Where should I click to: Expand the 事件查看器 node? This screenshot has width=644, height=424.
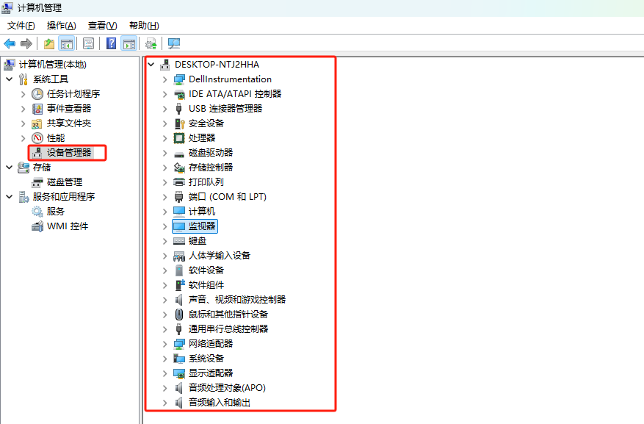tap(23, 109)
